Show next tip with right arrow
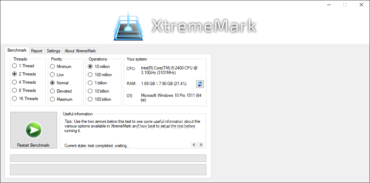Image resolution: width=370 pixels, height=183 pixels. 201,145
